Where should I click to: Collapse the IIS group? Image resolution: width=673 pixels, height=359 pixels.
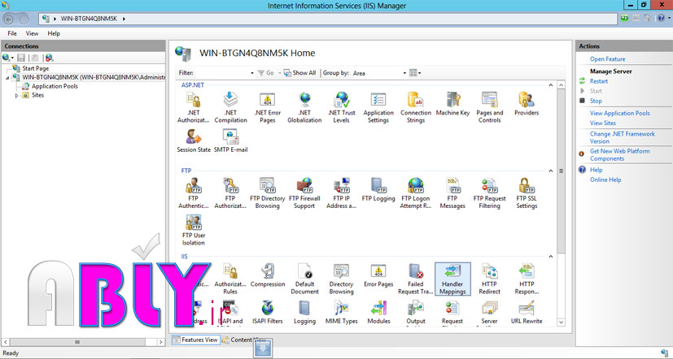(551, 257)
